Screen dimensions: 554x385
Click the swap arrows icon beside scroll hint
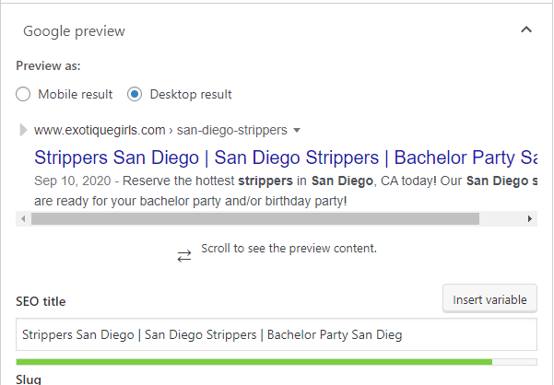tap(184, 256)
